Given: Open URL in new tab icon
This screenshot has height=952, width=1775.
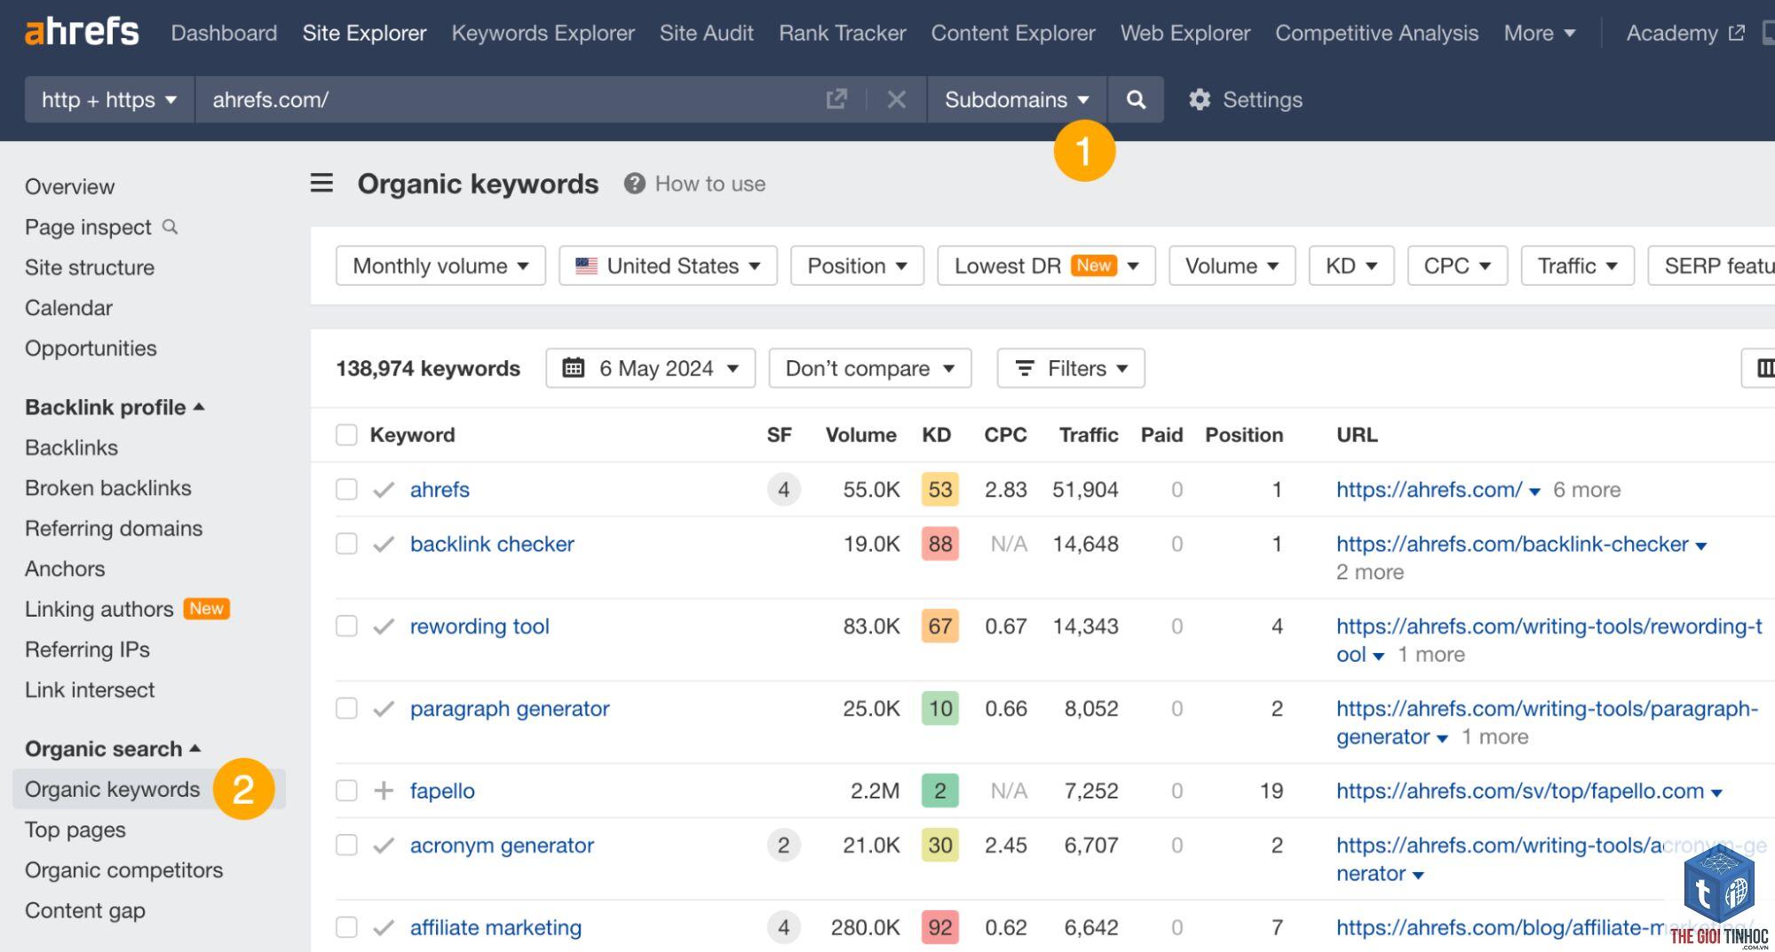Looking at the screenshot, I should 836,99.
